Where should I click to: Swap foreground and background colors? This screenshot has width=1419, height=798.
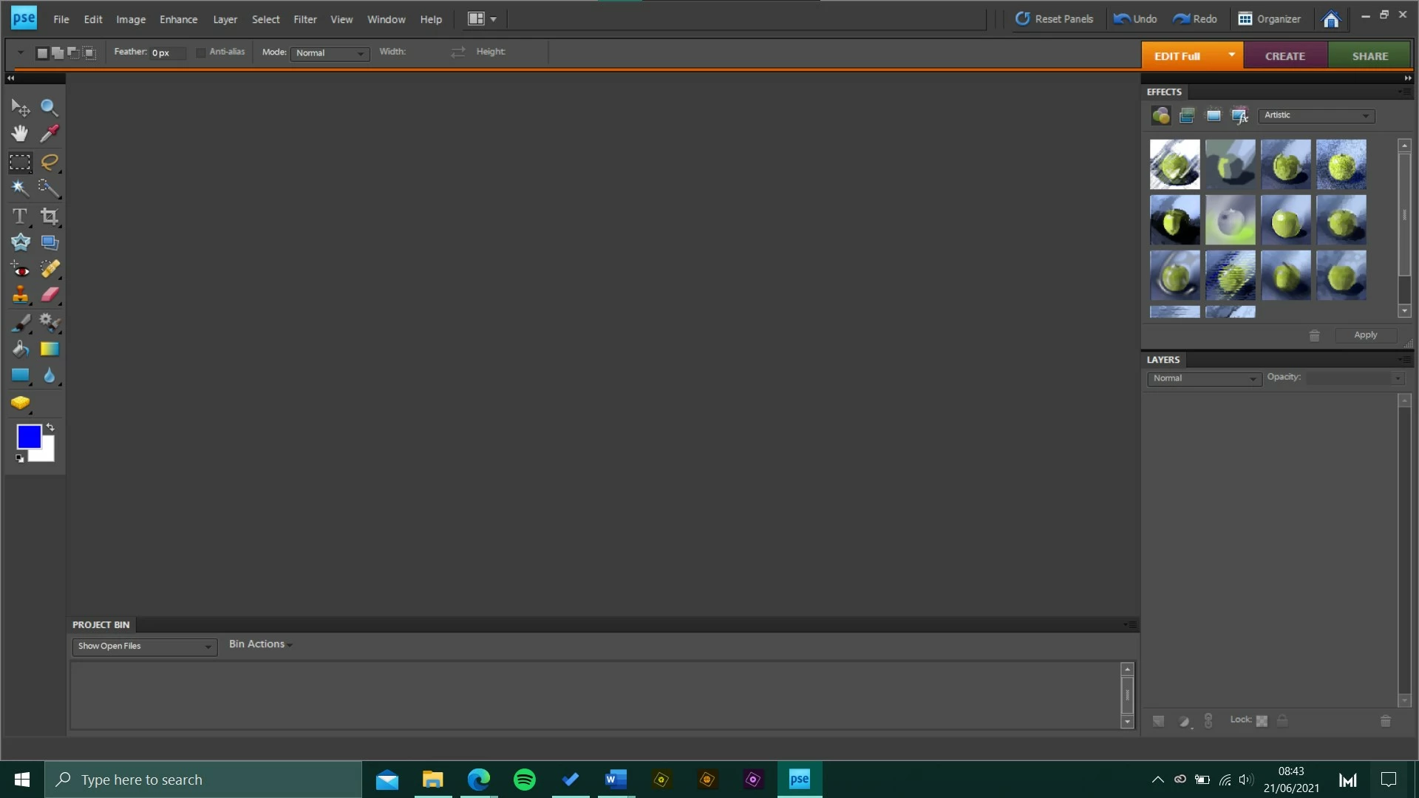50,427
